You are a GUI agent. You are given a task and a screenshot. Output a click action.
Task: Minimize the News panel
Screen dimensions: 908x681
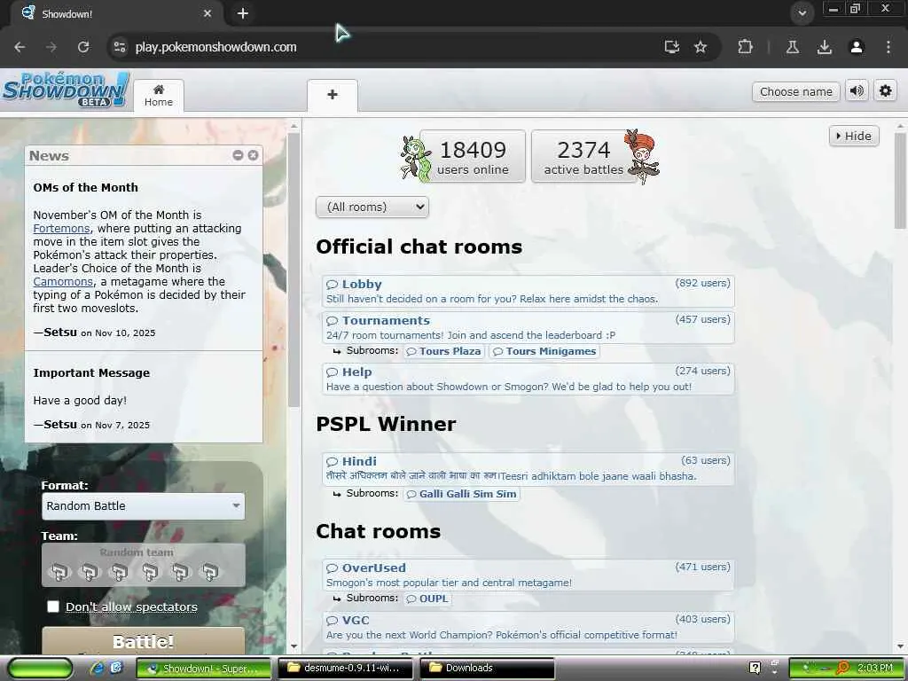coord(238,155)
